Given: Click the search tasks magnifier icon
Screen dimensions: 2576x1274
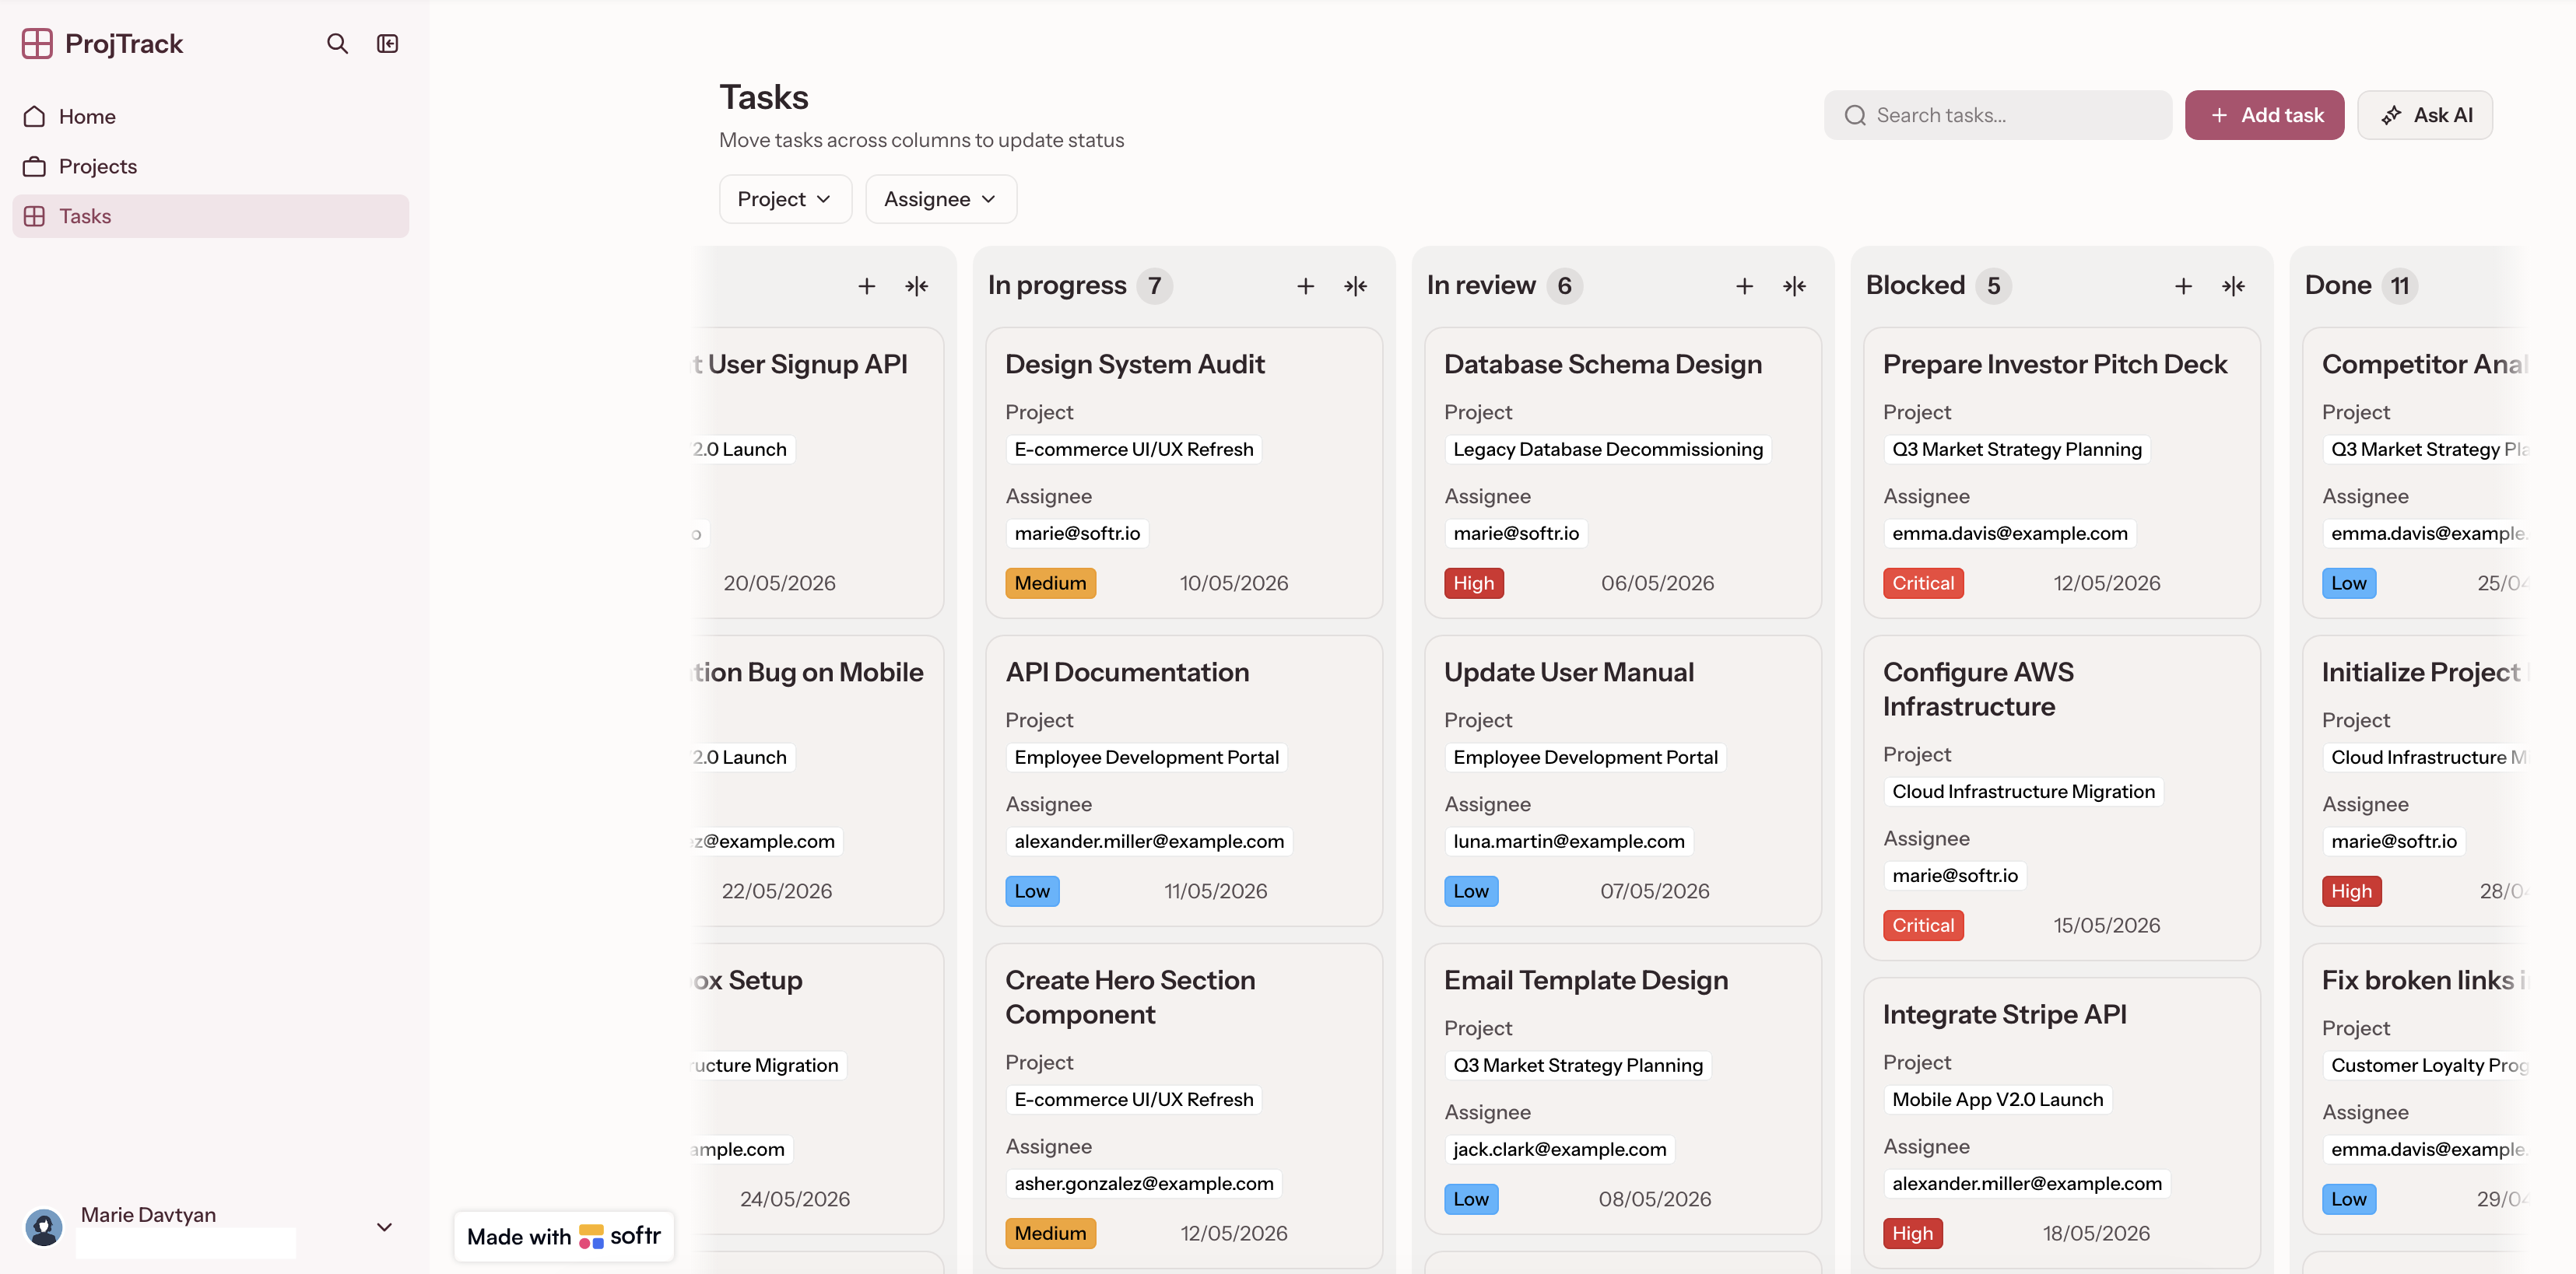Looking at the screenshot, I should (1855, 115).
